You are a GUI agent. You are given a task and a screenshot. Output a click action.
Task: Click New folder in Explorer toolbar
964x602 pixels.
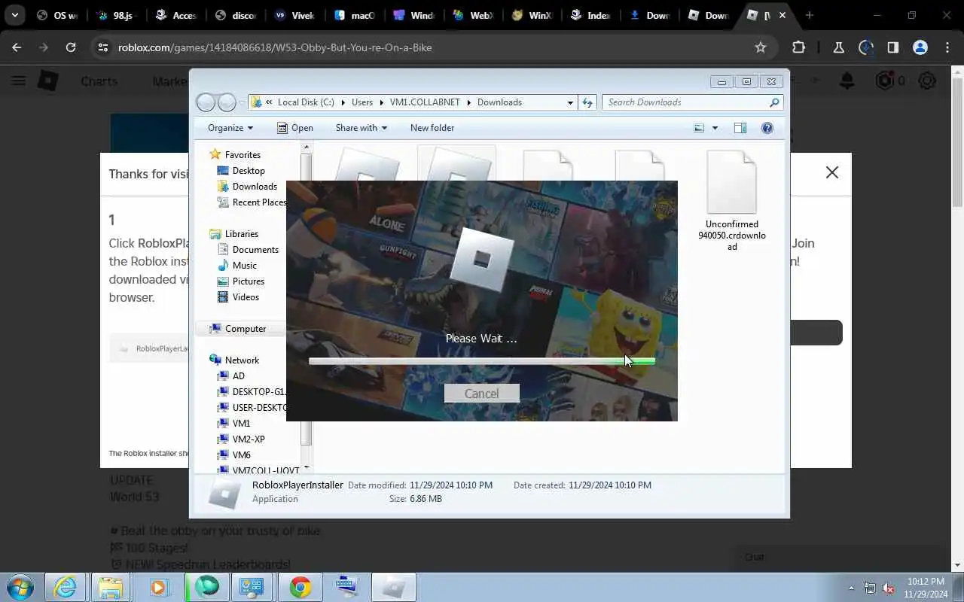coord(432,128)
